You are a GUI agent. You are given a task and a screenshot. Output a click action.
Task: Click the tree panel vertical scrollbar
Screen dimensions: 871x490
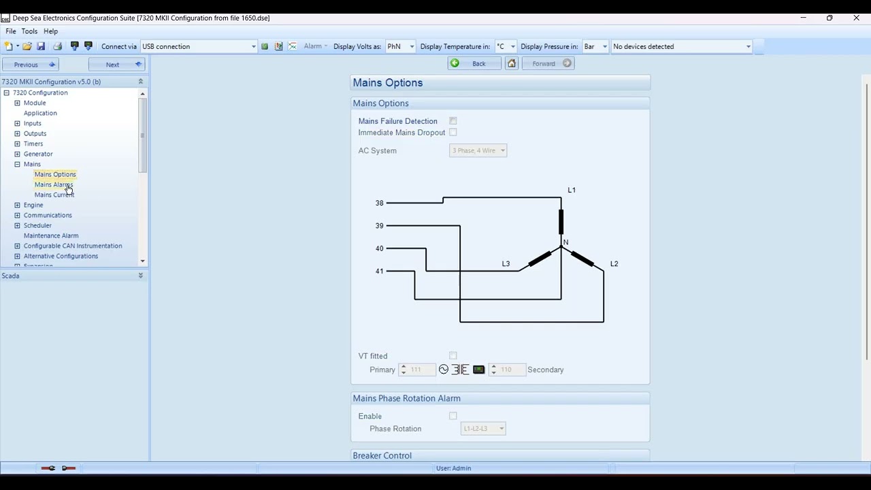[142, 135]
